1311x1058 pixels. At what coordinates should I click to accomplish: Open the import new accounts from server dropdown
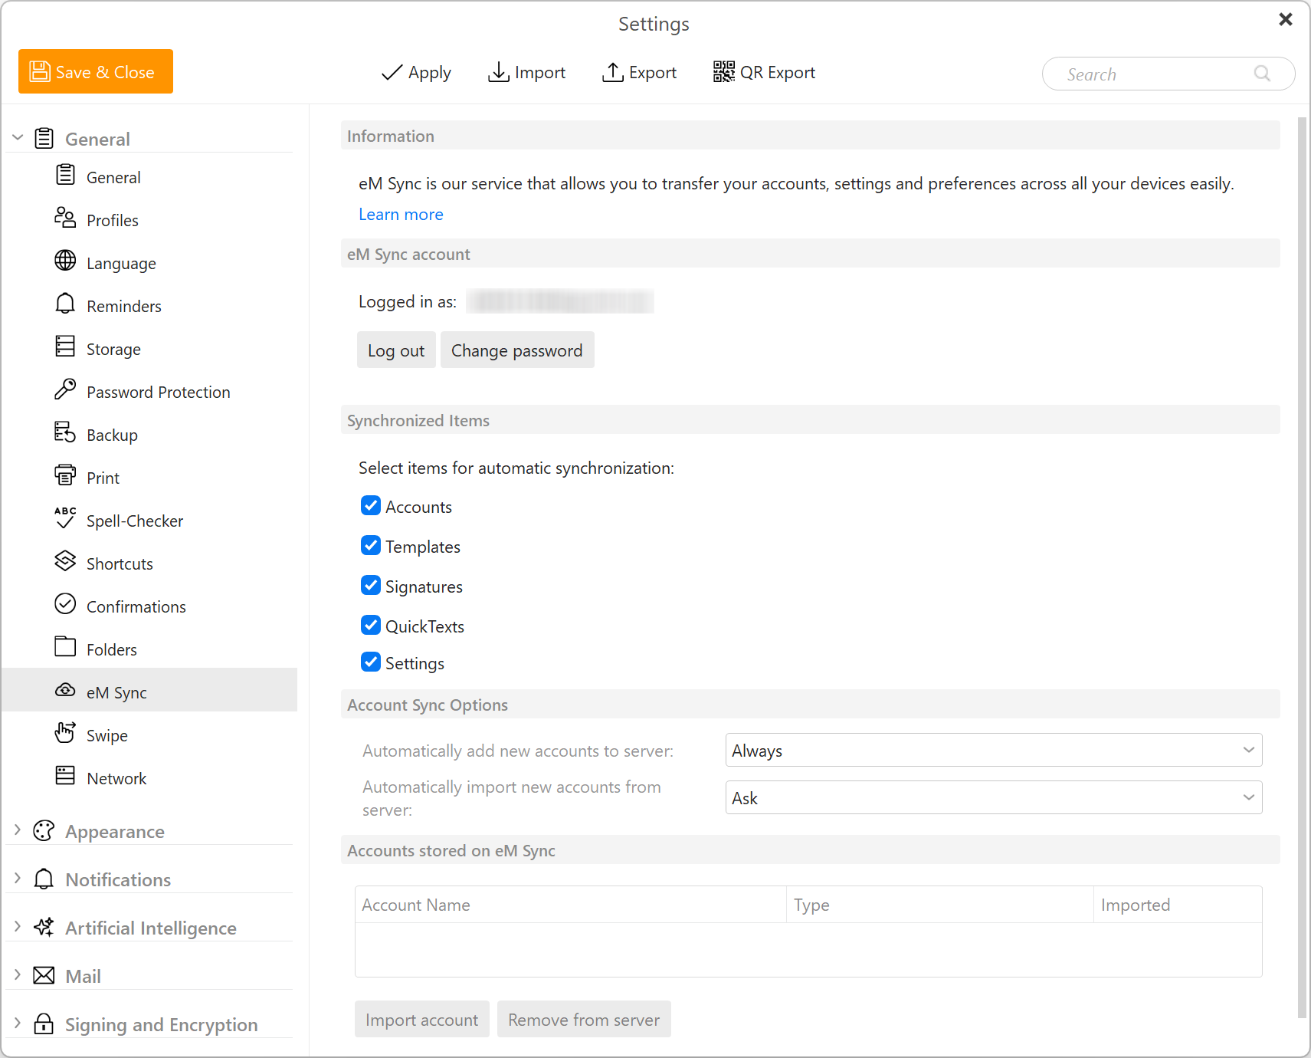click(x=994, y=798)
